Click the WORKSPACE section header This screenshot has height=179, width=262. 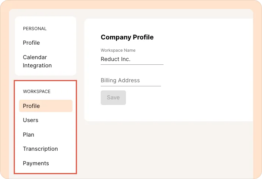click(36, 92)
